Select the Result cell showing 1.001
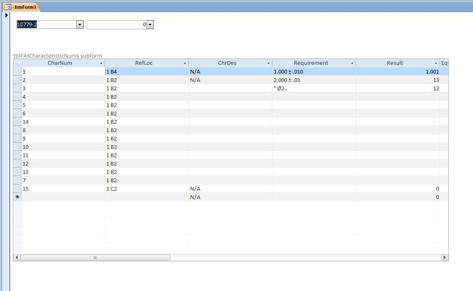The width and height of the screenshot is (473, 291). point(397,71)
